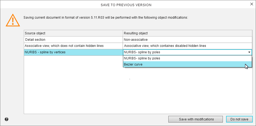Click the dropdown arrow in the NURBS row

(x=249, y=52)
